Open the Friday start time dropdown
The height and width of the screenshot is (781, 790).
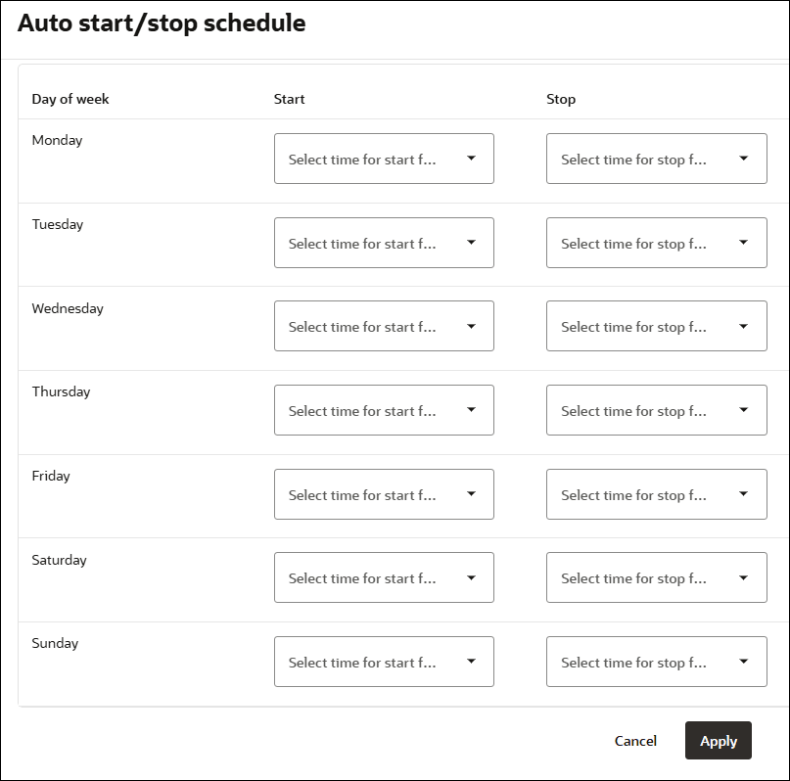pyautogui.click(x=384, y=494)
